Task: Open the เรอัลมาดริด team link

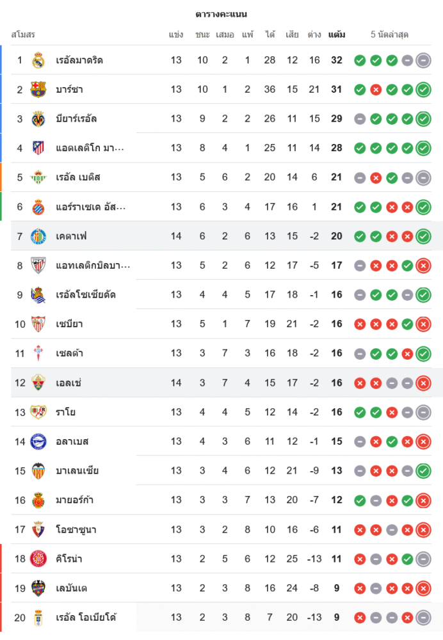Action: pos(79,60)
